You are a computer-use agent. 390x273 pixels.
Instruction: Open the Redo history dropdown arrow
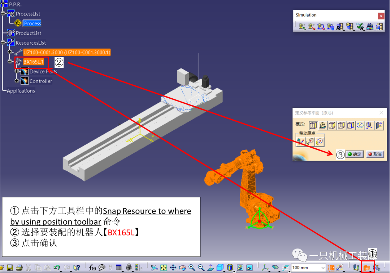(71, 271)
